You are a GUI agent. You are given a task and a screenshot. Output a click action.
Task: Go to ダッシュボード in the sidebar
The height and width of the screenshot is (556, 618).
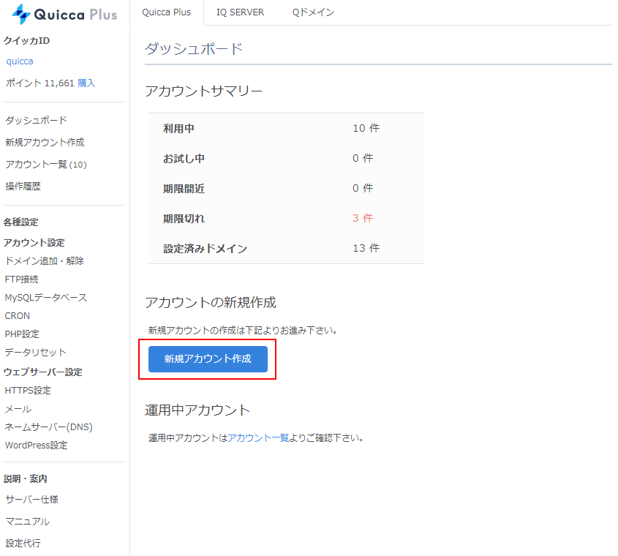36,120
